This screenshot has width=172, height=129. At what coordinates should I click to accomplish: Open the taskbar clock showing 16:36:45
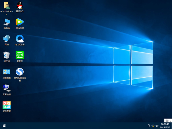click(x=165, y=126)
